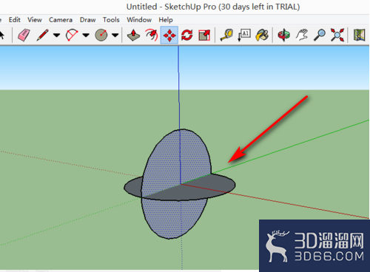This screenshot has height=272, width=370.
Task: Select the Eraser tool
Action: point(24,35)
